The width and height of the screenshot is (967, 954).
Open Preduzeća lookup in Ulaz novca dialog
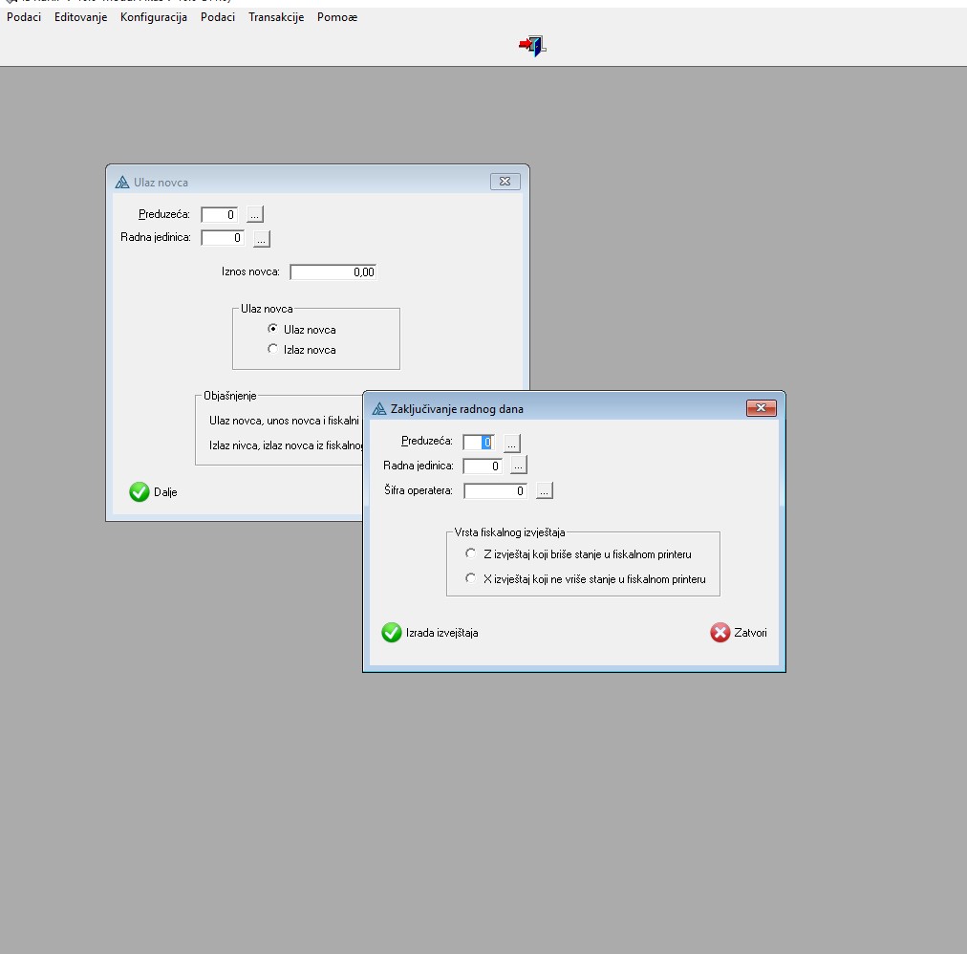(254, 214)
